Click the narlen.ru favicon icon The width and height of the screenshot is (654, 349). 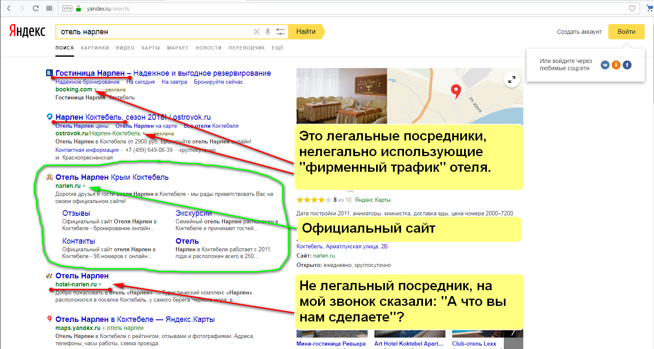coord(49,177)
